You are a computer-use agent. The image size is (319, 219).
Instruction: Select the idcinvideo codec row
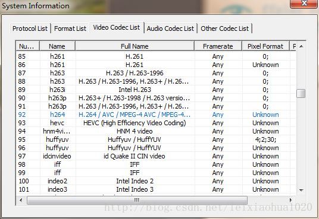(x=156, y=156)
